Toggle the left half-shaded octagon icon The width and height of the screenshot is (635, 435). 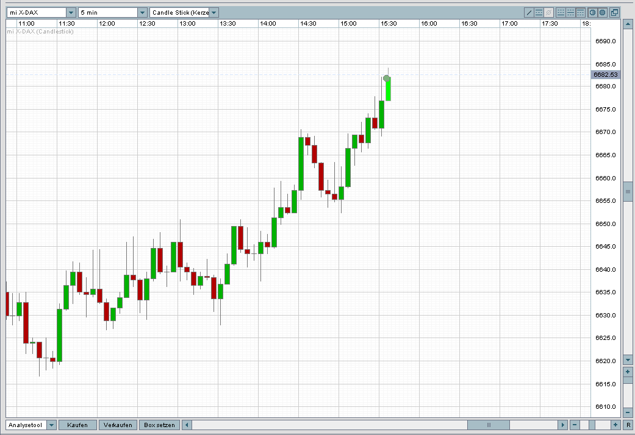pos(593,13)
